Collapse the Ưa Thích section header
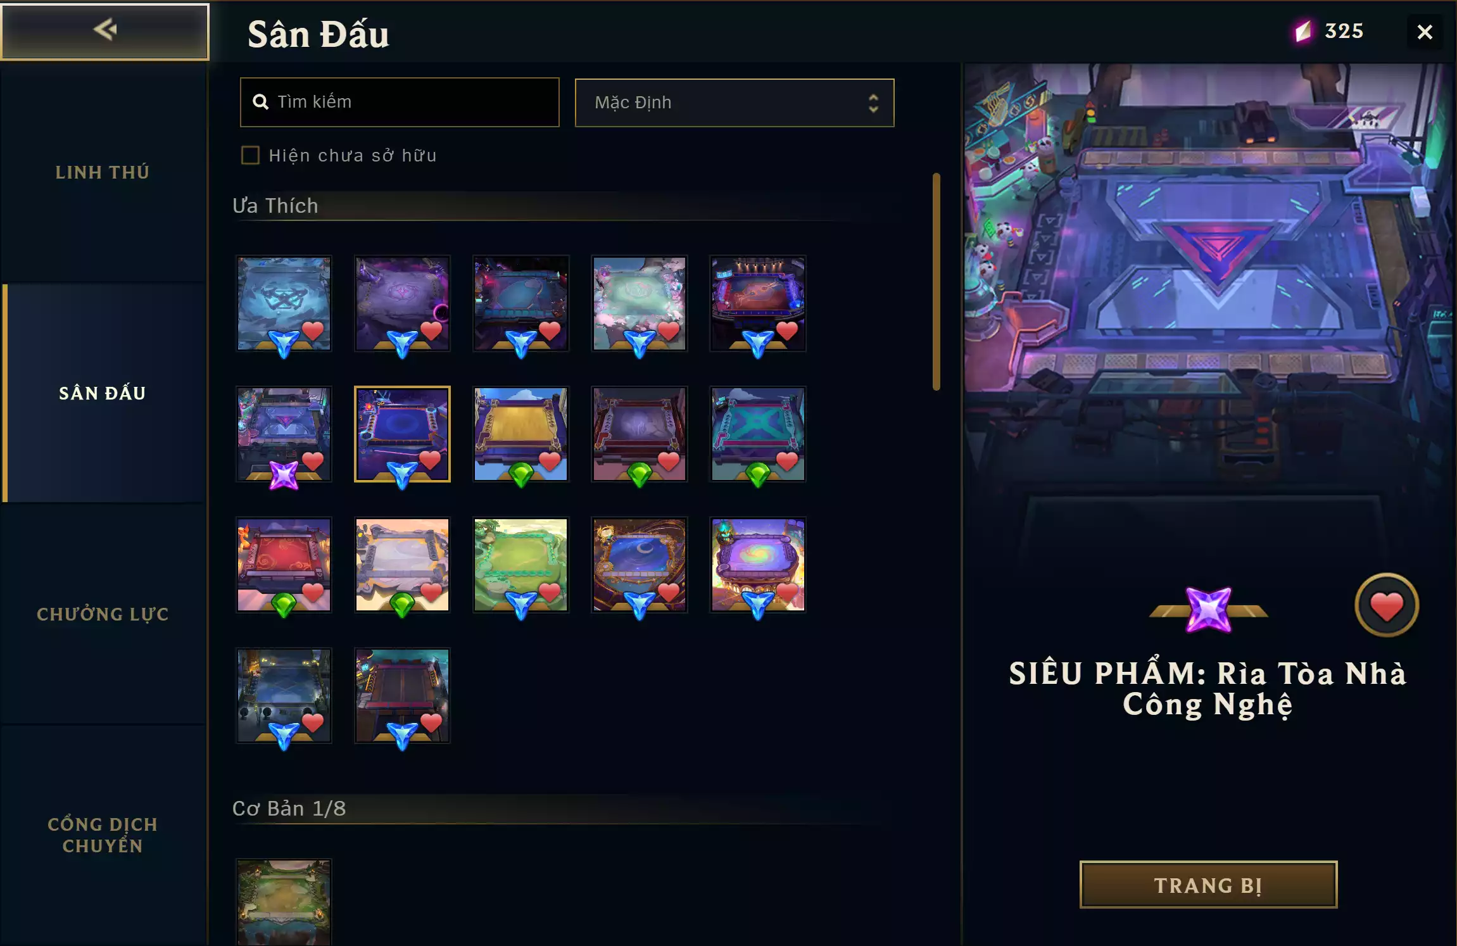 (x=275, y=206)
